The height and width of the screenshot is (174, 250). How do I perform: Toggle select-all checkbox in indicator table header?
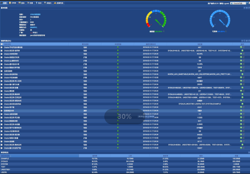point(2,44)
